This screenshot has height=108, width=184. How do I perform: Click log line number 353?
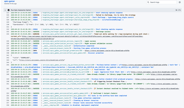[x=8, y=93]
